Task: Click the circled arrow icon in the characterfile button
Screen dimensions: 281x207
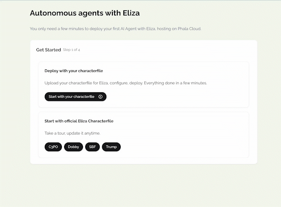Action: coord(101,96)
